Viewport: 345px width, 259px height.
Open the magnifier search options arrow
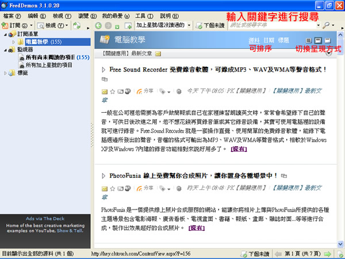(333, 25)
